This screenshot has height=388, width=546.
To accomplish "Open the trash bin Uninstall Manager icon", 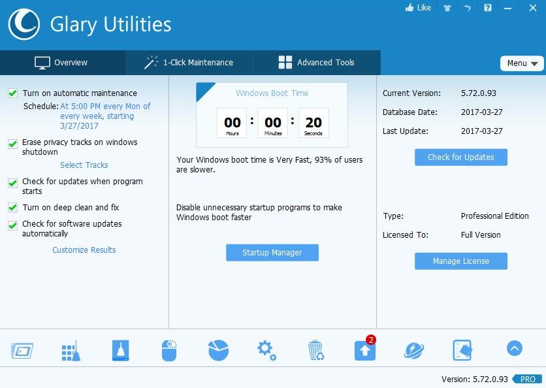I will pyautogui.click(x=316, y=350).
